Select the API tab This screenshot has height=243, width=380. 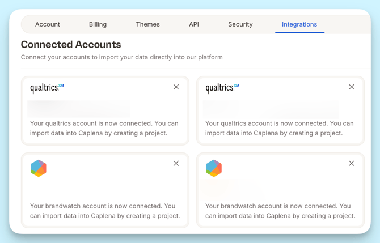click(x=194, y=24)
